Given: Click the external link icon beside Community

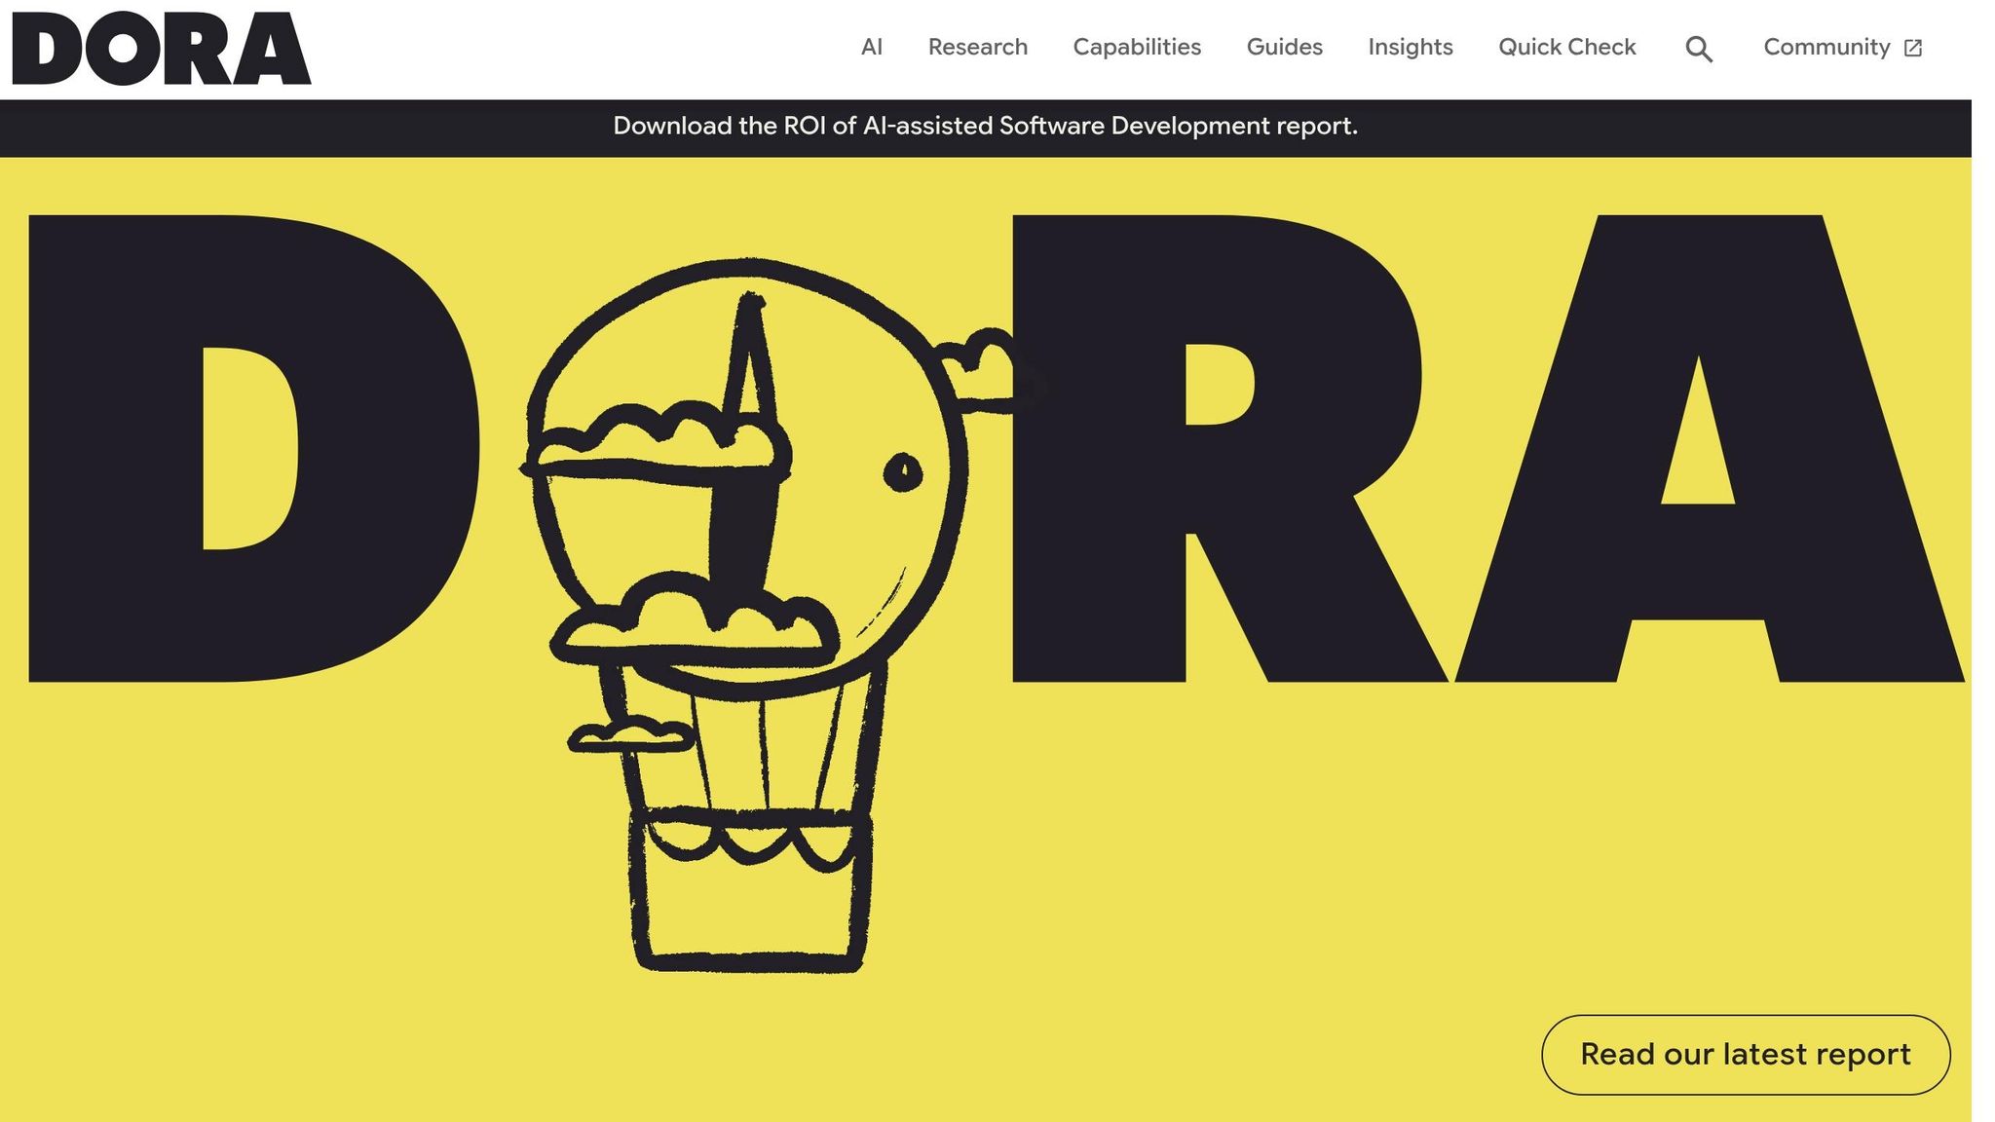Looking at the screenshot, I should pyautogui.click(x=1913, y=49).
